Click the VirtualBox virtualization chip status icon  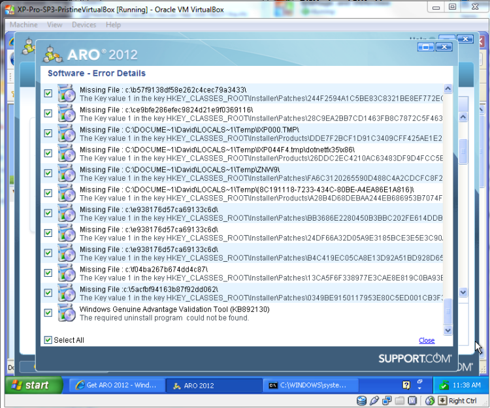click(412, 401)
